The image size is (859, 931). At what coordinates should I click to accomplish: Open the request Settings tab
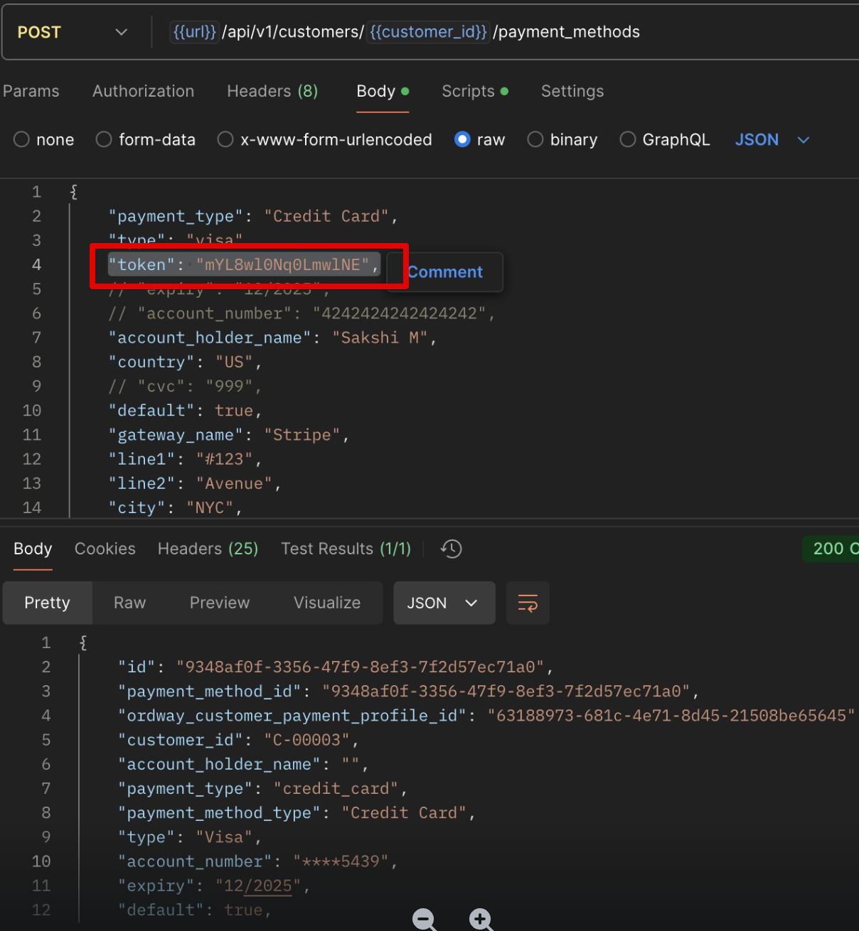pos(572,91)
